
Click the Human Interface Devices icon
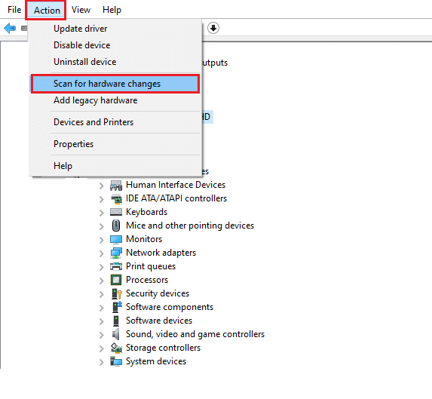(x=116, y=186)
